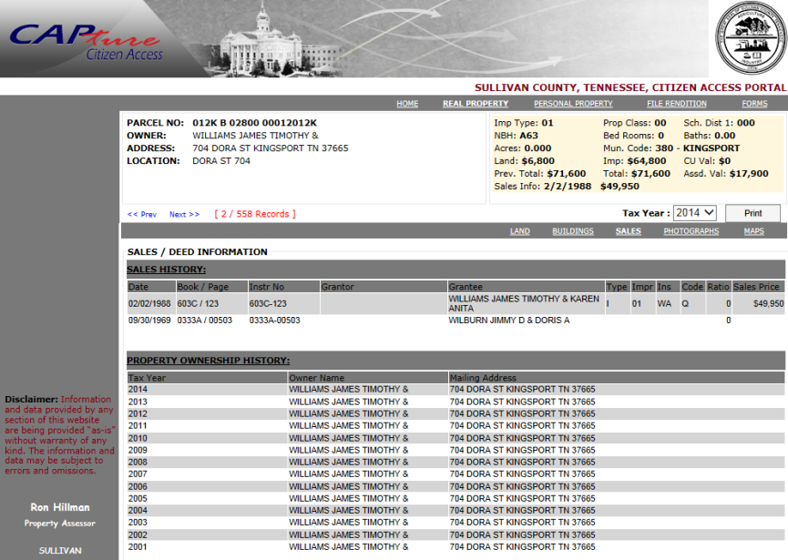Click the Date column header
This screenshot has height=560, width=788.
tap(150, 287)
